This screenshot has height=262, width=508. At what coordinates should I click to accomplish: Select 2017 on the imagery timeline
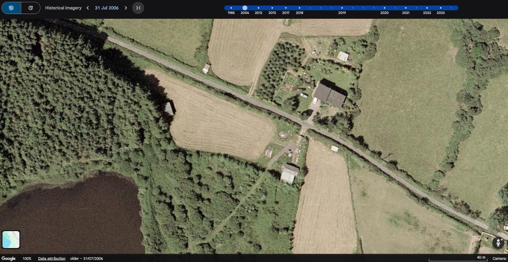(286, 7)
